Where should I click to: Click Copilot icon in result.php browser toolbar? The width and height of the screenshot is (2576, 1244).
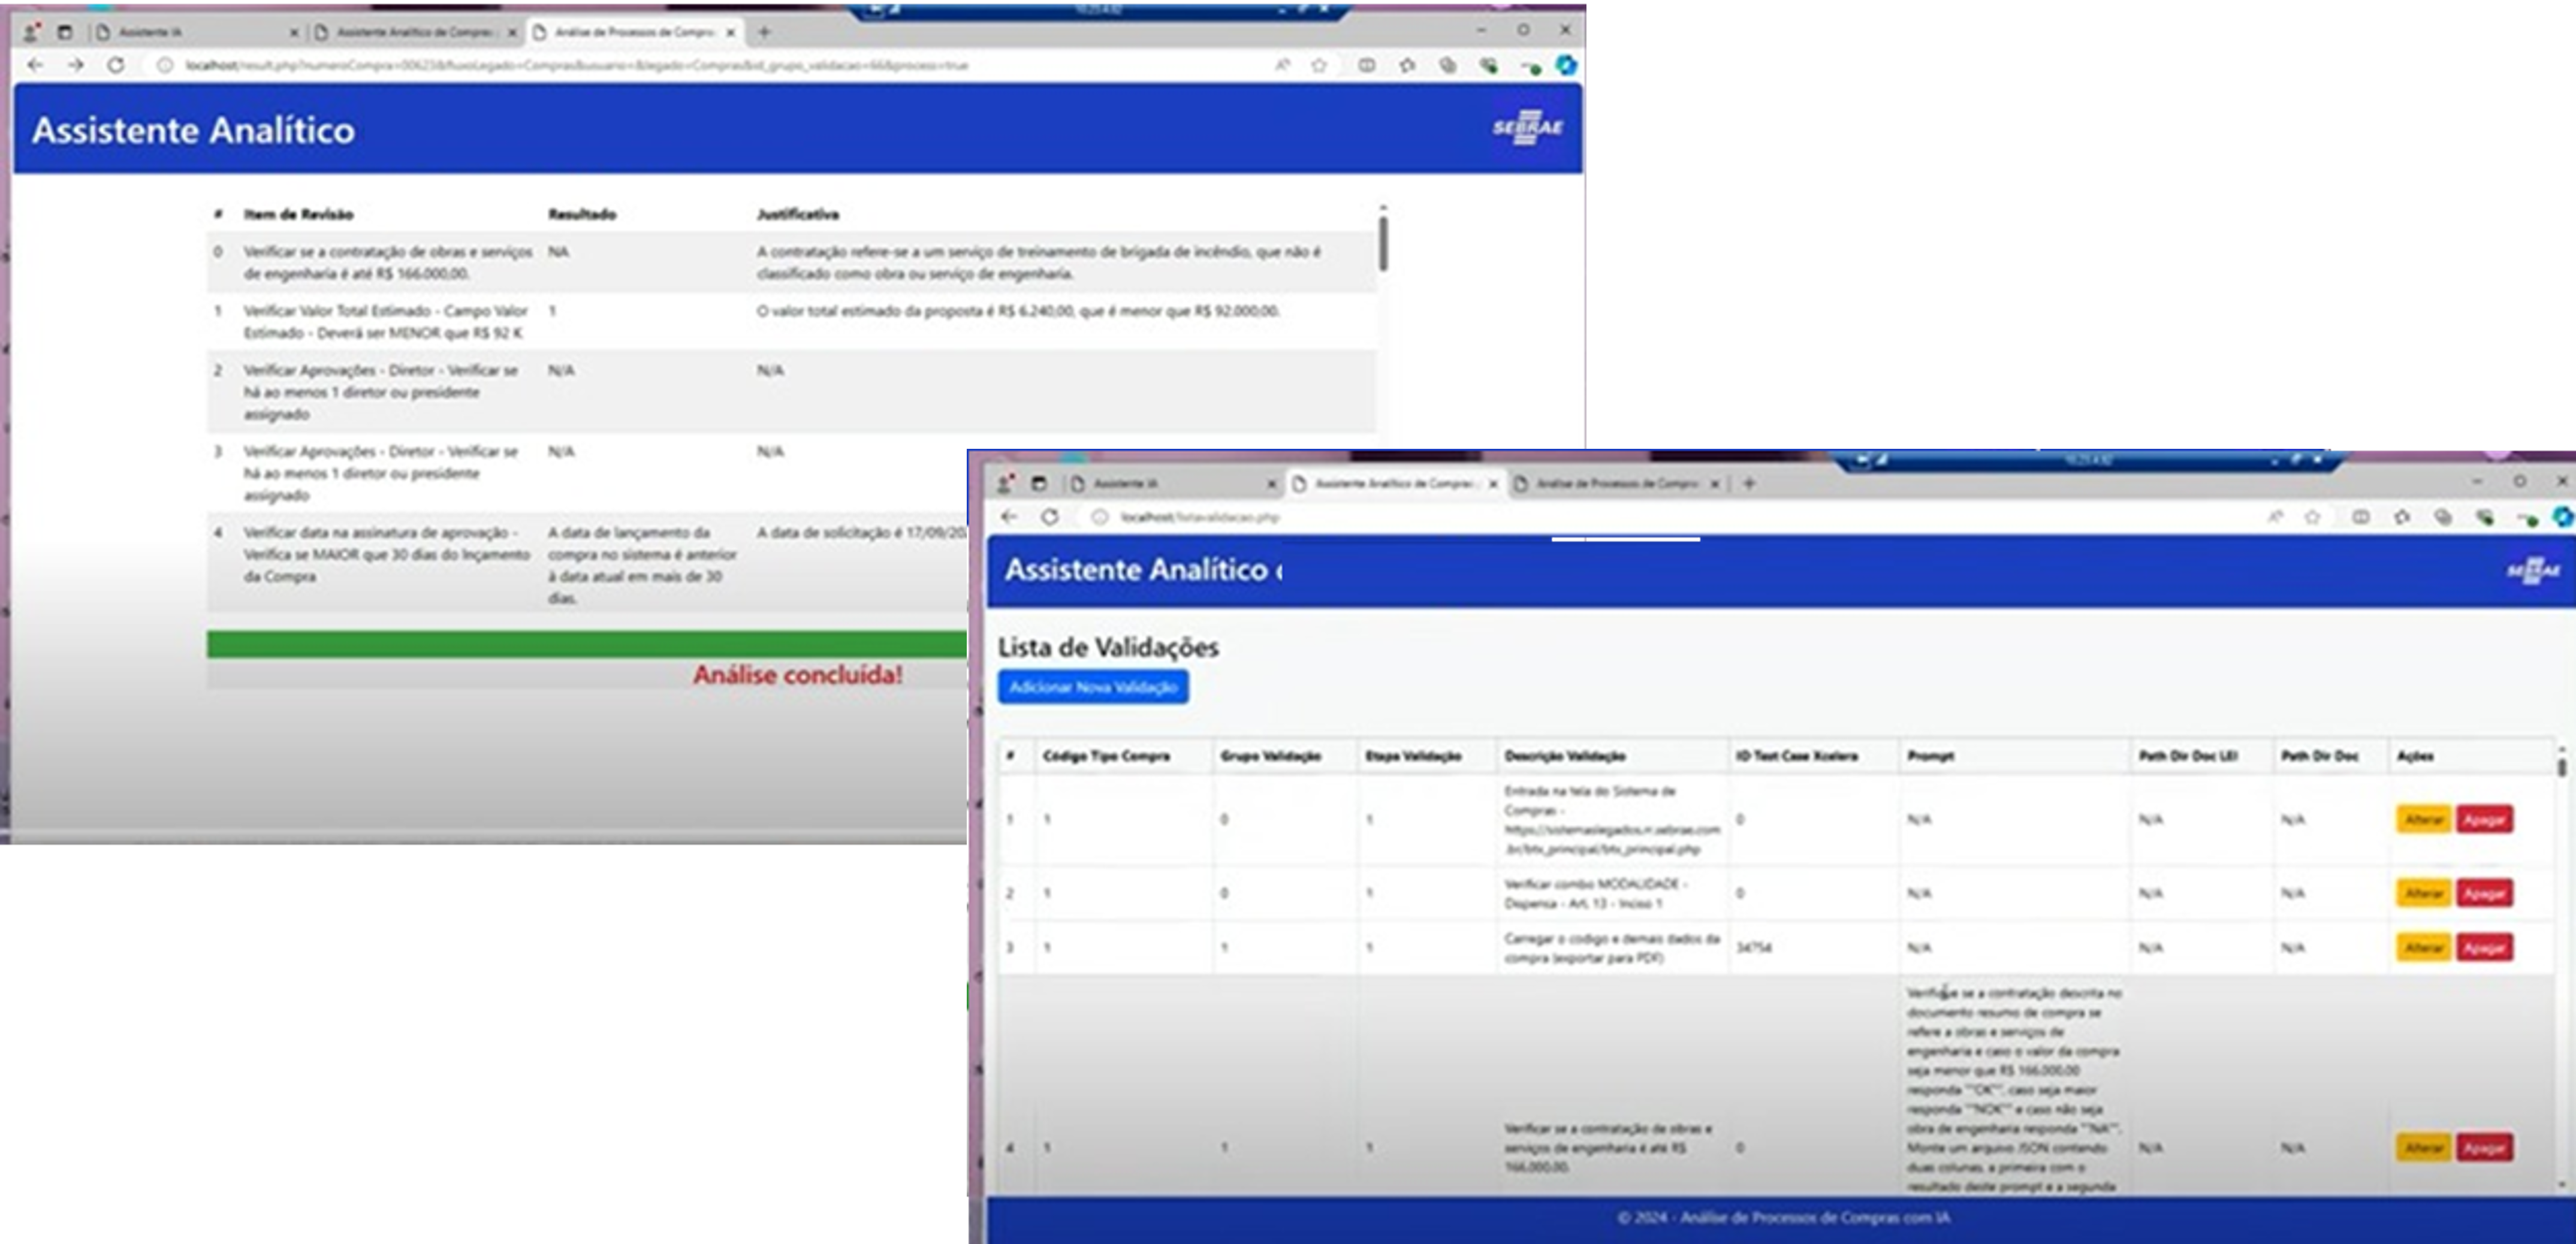click(1566, 65)
